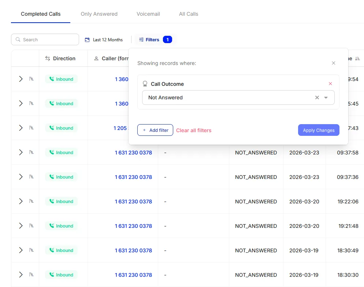The height and width of the screenshot is (287, 364).
Task: Open caller 1 631 230 0378 at 18:30:30
Action: [133, 275]
